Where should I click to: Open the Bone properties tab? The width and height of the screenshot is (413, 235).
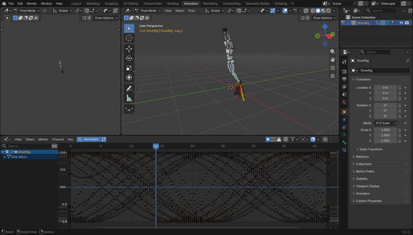(x=344, y=142)
